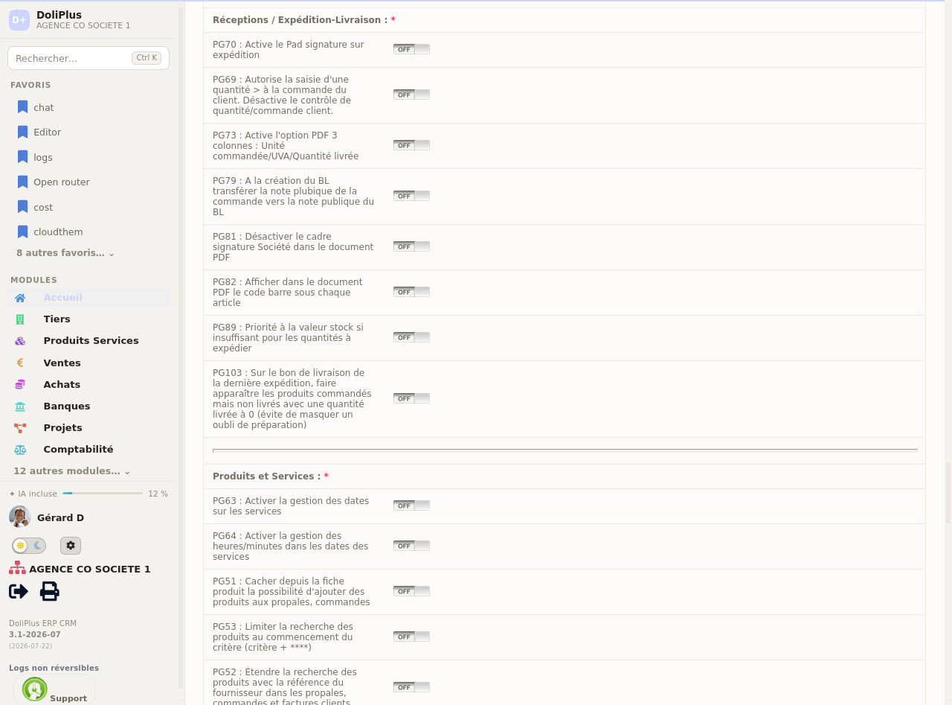952x705 pixels.
Task: Toggle PG81 signature frame switch
Action: [x=411, y=246]
